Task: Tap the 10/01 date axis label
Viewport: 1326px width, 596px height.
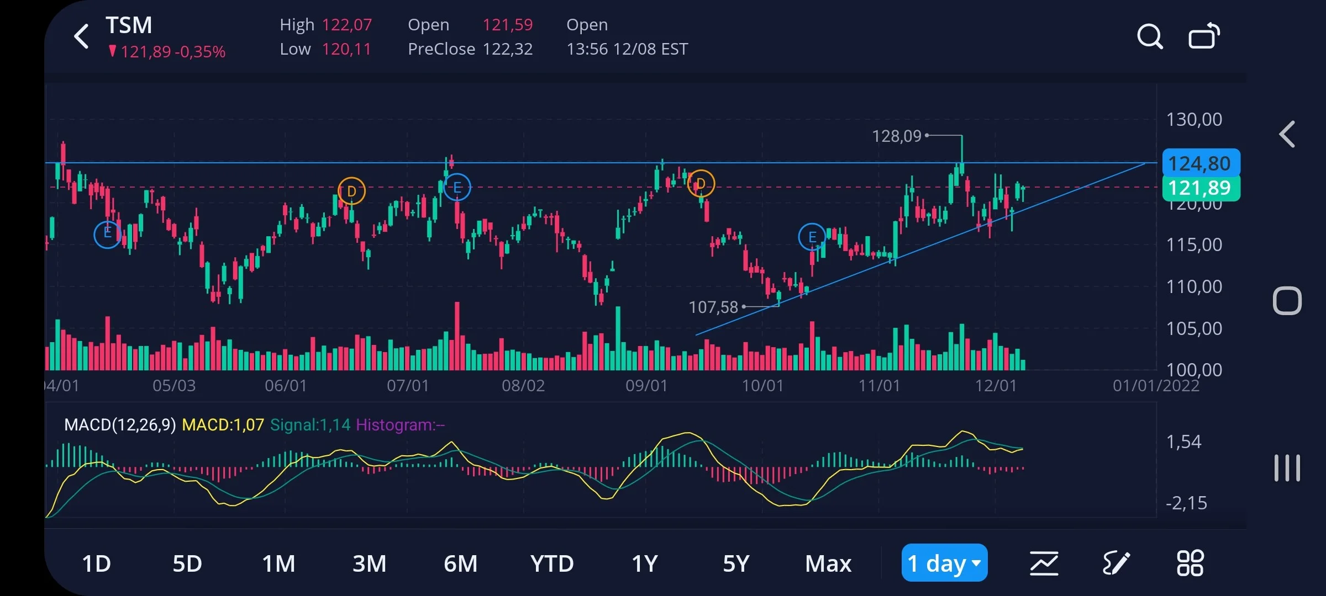Action: pyautogui.click(x=762, y=386)
